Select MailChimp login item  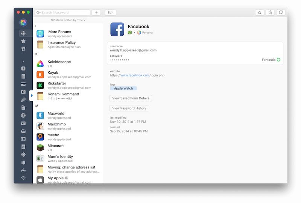coord(68,126)
